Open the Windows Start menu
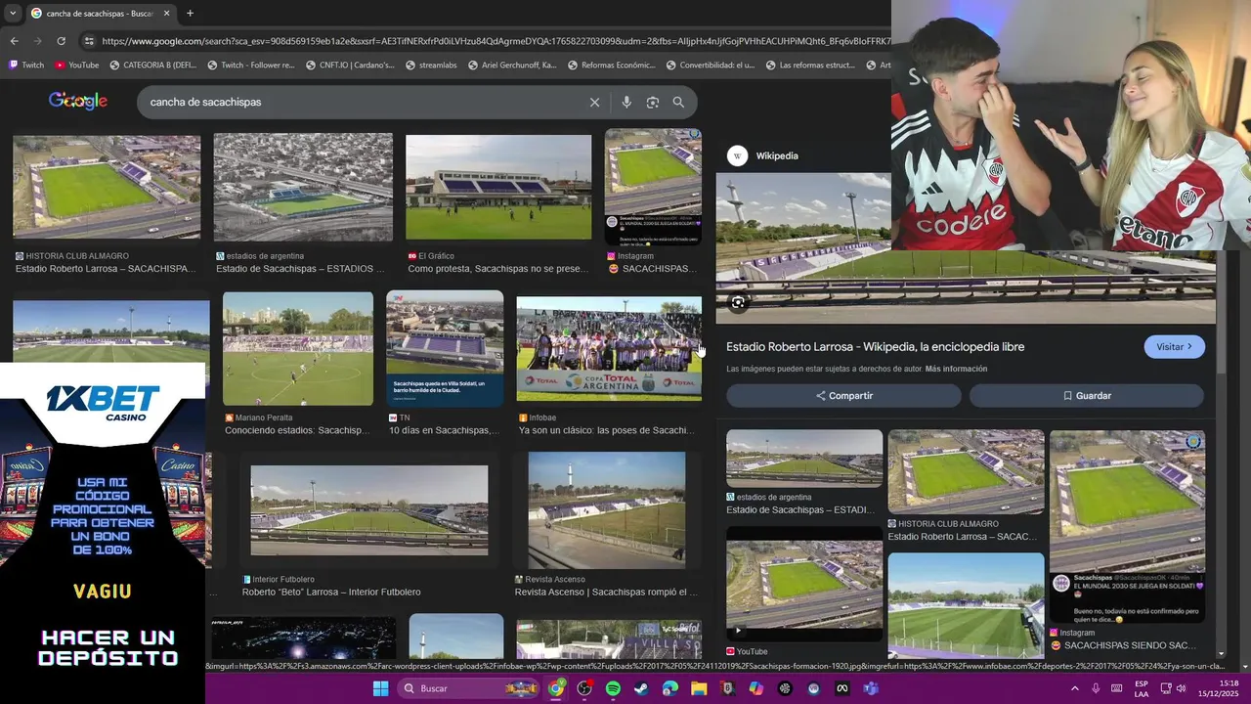Screen dimensions: 1251x704 [x=380, y=688]
